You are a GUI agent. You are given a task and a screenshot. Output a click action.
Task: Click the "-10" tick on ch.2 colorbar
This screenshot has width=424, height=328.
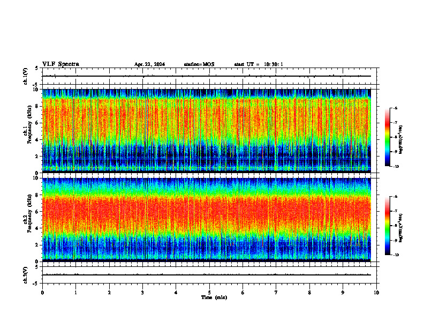tap(396, 255)
